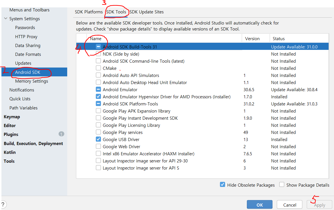This screenshot has height=210, width=334.
Task: Select Data Sharing in sidebar
Action: [28, 45]
